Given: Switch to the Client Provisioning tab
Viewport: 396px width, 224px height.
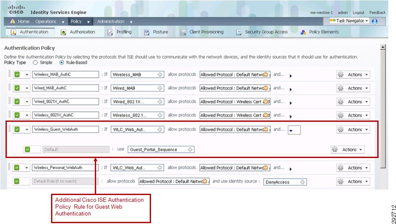Looking at the screenshot, I should pos(207,32).
